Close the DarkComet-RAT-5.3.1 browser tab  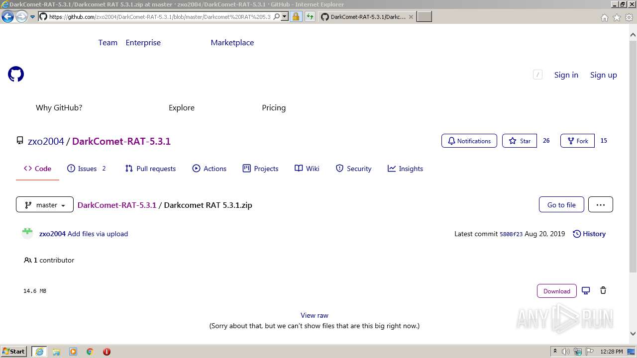pyautogui.click(x=411, y=17)
